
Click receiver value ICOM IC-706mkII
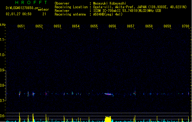[107, 11]
